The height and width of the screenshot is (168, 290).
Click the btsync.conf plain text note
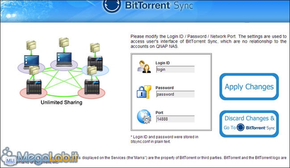[x=165, y=139]
